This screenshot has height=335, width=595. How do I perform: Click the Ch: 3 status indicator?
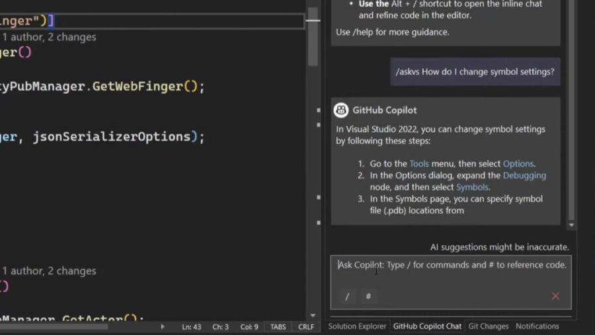click(220, 326)
